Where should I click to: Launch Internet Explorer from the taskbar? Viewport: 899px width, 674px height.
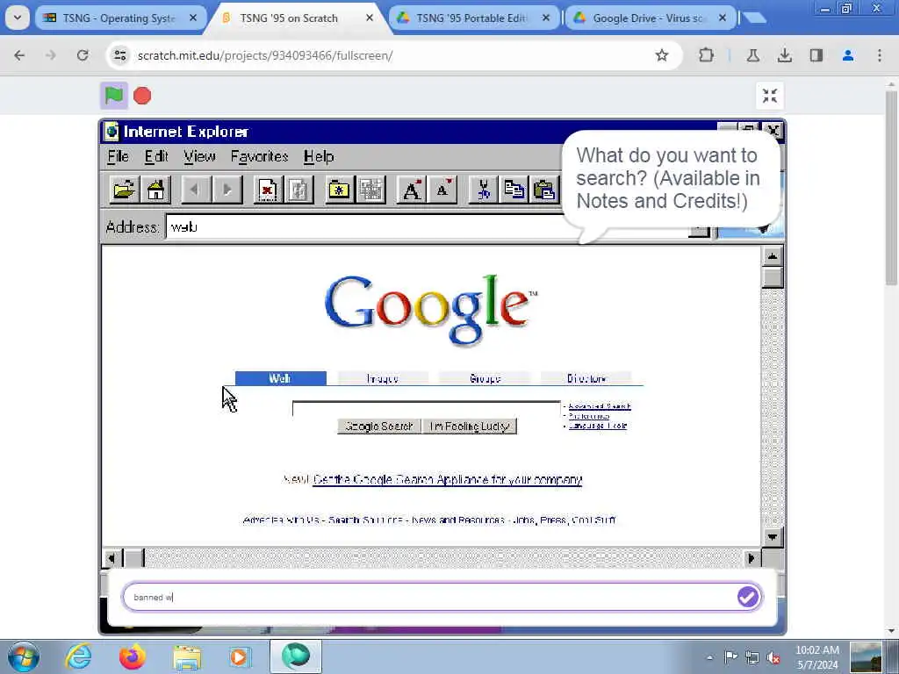click(x=78, y=656)
